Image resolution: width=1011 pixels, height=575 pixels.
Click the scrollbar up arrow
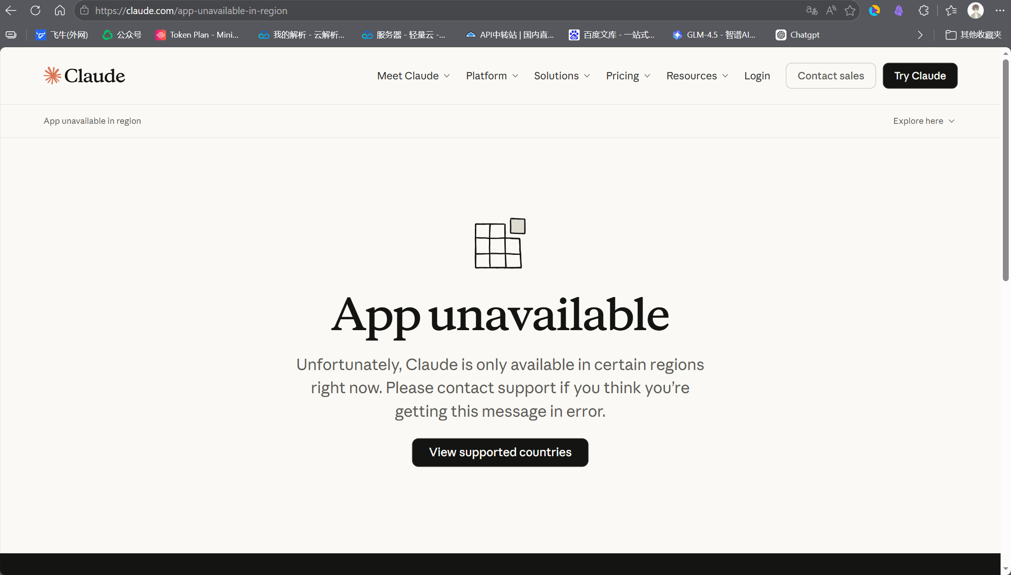1006,54
